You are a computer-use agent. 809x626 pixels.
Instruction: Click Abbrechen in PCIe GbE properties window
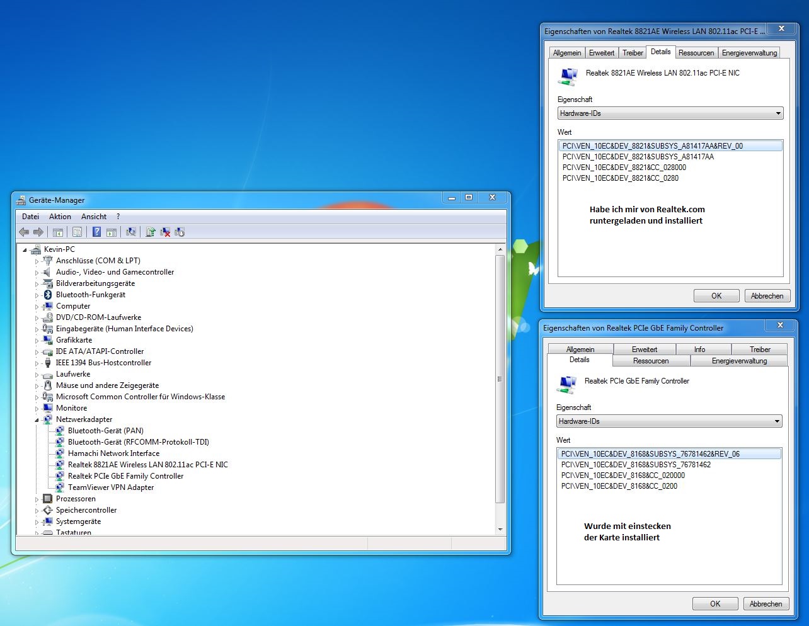766,604
